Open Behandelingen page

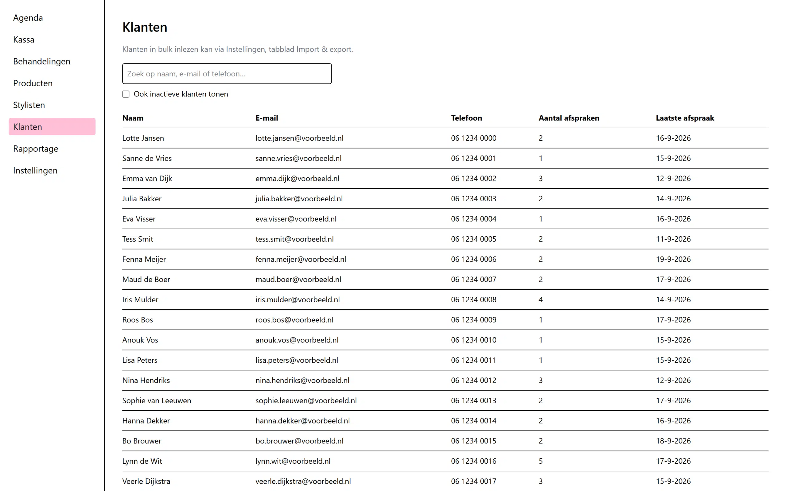coord(52,61)
